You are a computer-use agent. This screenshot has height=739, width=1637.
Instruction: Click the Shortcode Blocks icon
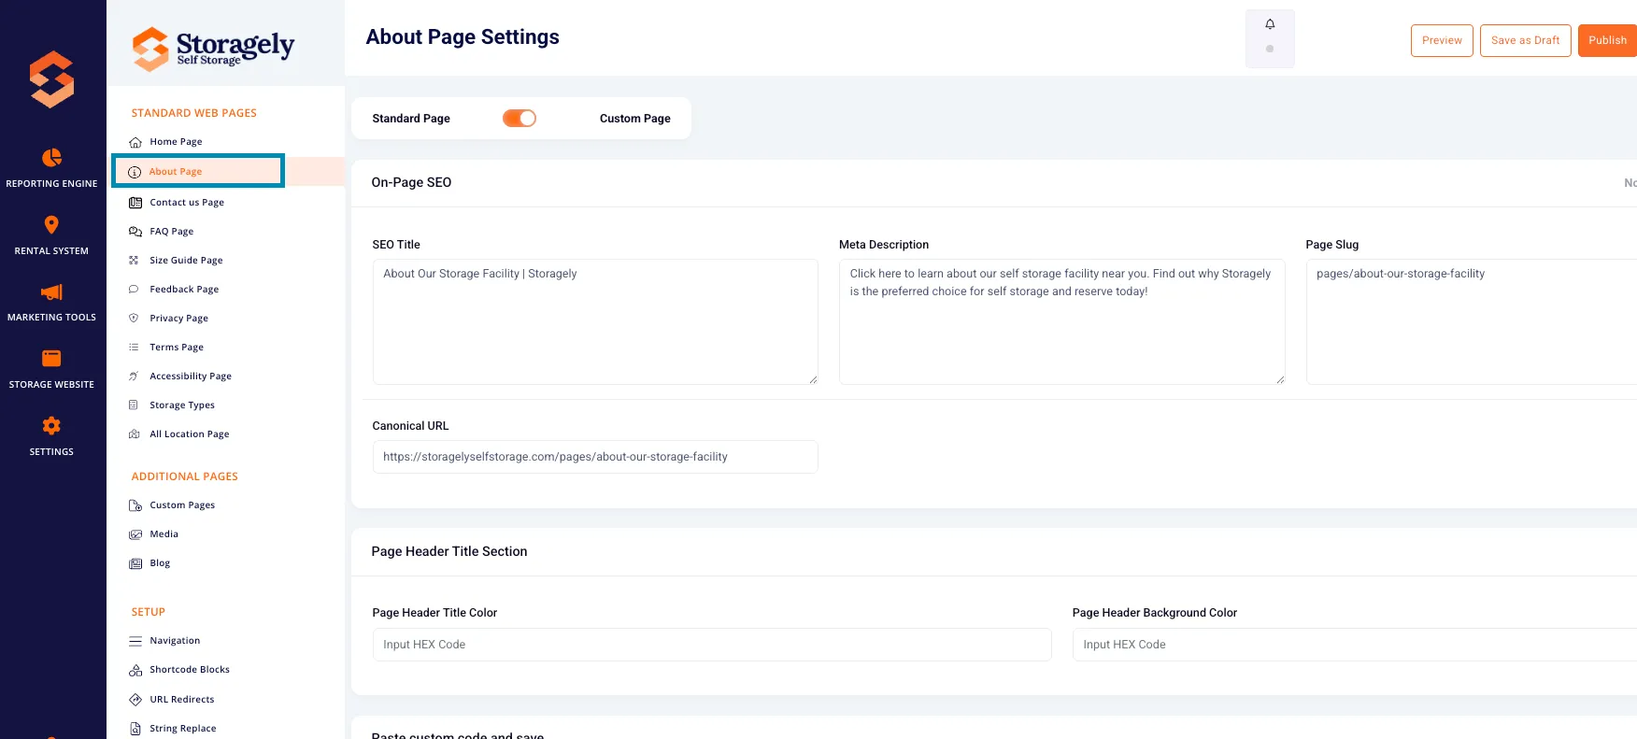[135, 670]
